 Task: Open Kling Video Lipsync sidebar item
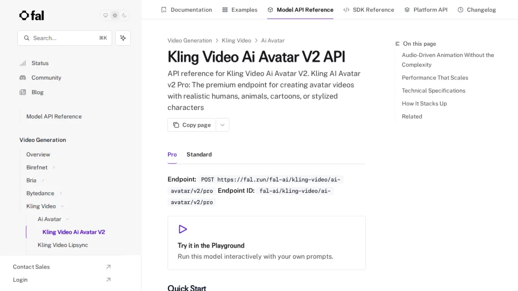pyautogui.click(x=63, y=245)
